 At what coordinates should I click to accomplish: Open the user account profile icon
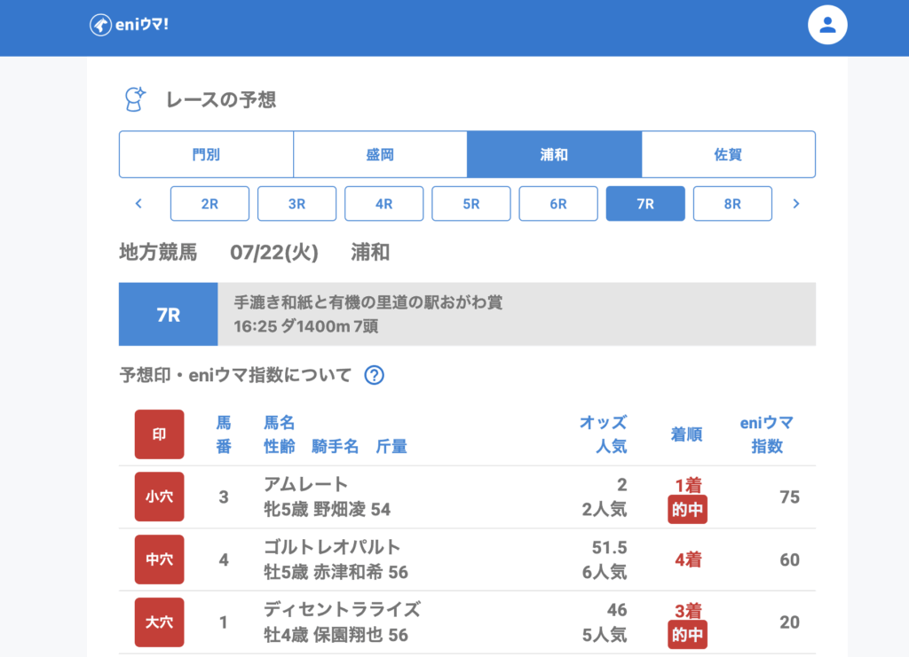coord(827,25)
